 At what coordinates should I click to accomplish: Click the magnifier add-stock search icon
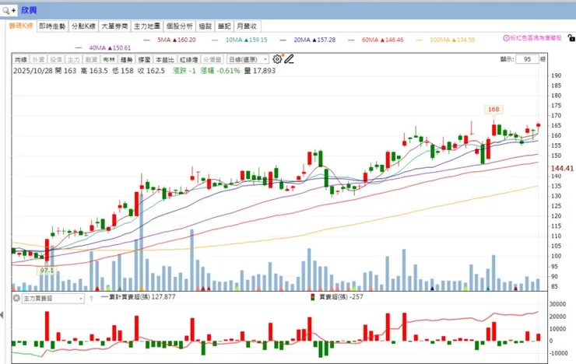(9, 10)
